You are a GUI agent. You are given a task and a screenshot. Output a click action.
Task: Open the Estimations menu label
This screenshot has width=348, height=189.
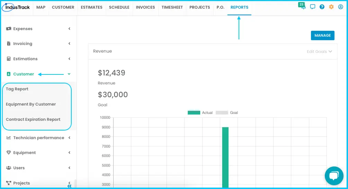25,59
